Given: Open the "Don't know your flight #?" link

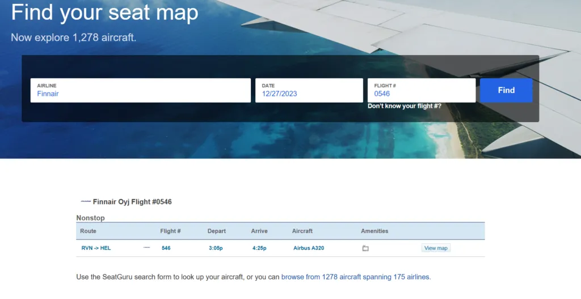Looking at the screenshot, I should 404,106.
